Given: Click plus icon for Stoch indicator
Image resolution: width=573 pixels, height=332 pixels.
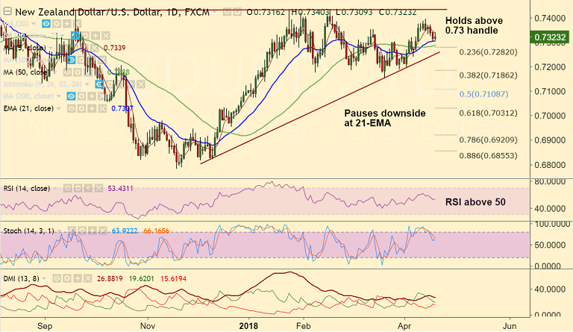Looking at the screenshot, I should point(92,231).
